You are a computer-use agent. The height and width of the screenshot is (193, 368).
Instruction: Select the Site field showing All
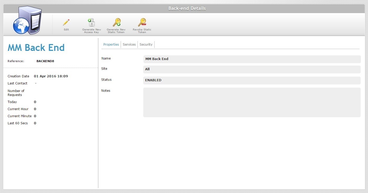[x=252, y=69]
